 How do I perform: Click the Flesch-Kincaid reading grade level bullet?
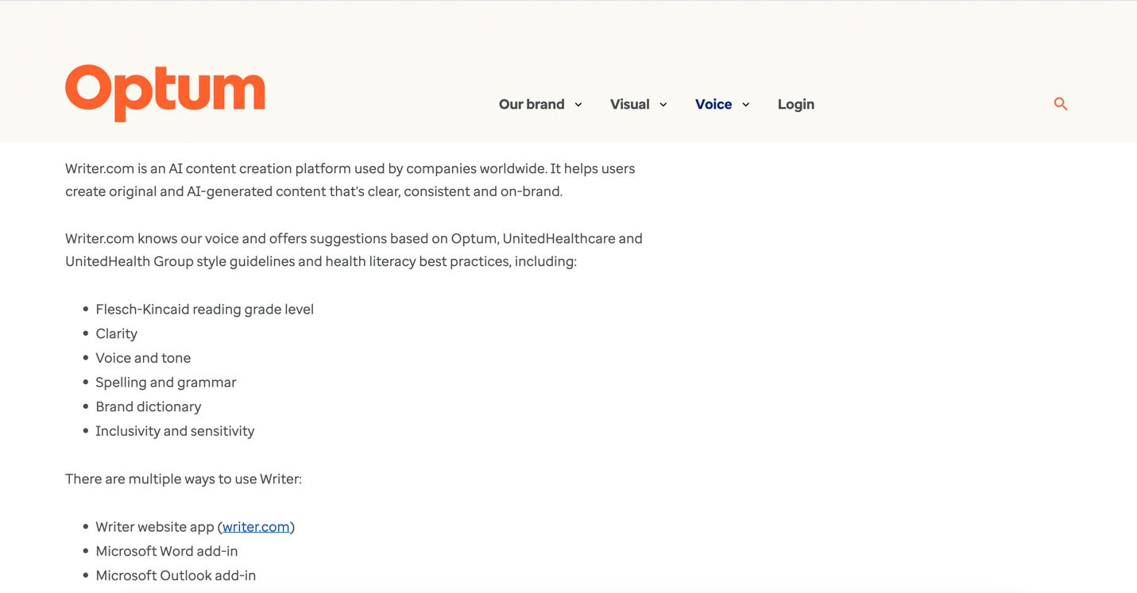pyautogui.click(x=204, y=310)
